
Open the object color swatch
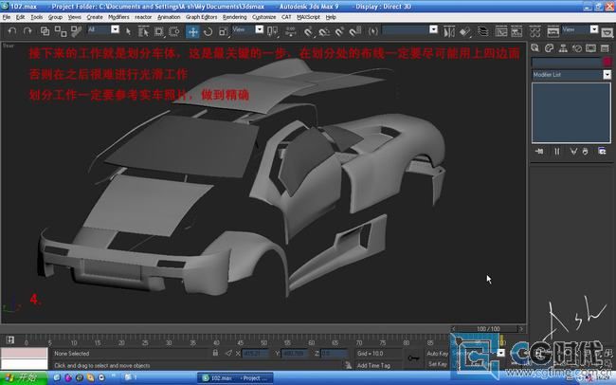pos(607,62)
